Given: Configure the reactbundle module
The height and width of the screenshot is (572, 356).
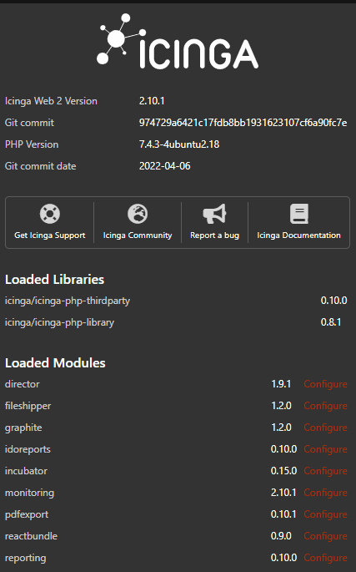Looking at the screenshot, I should pos(325,536).
